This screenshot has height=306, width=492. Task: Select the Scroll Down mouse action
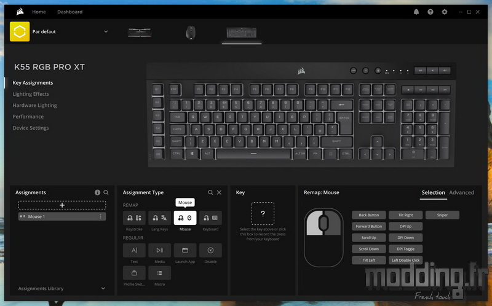[x=368, y=249]
